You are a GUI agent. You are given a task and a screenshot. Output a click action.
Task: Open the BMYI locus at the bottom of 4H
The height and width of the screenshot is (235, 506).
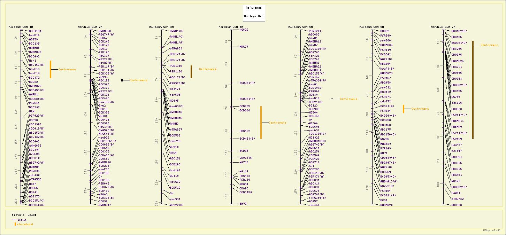pos(243,203)
